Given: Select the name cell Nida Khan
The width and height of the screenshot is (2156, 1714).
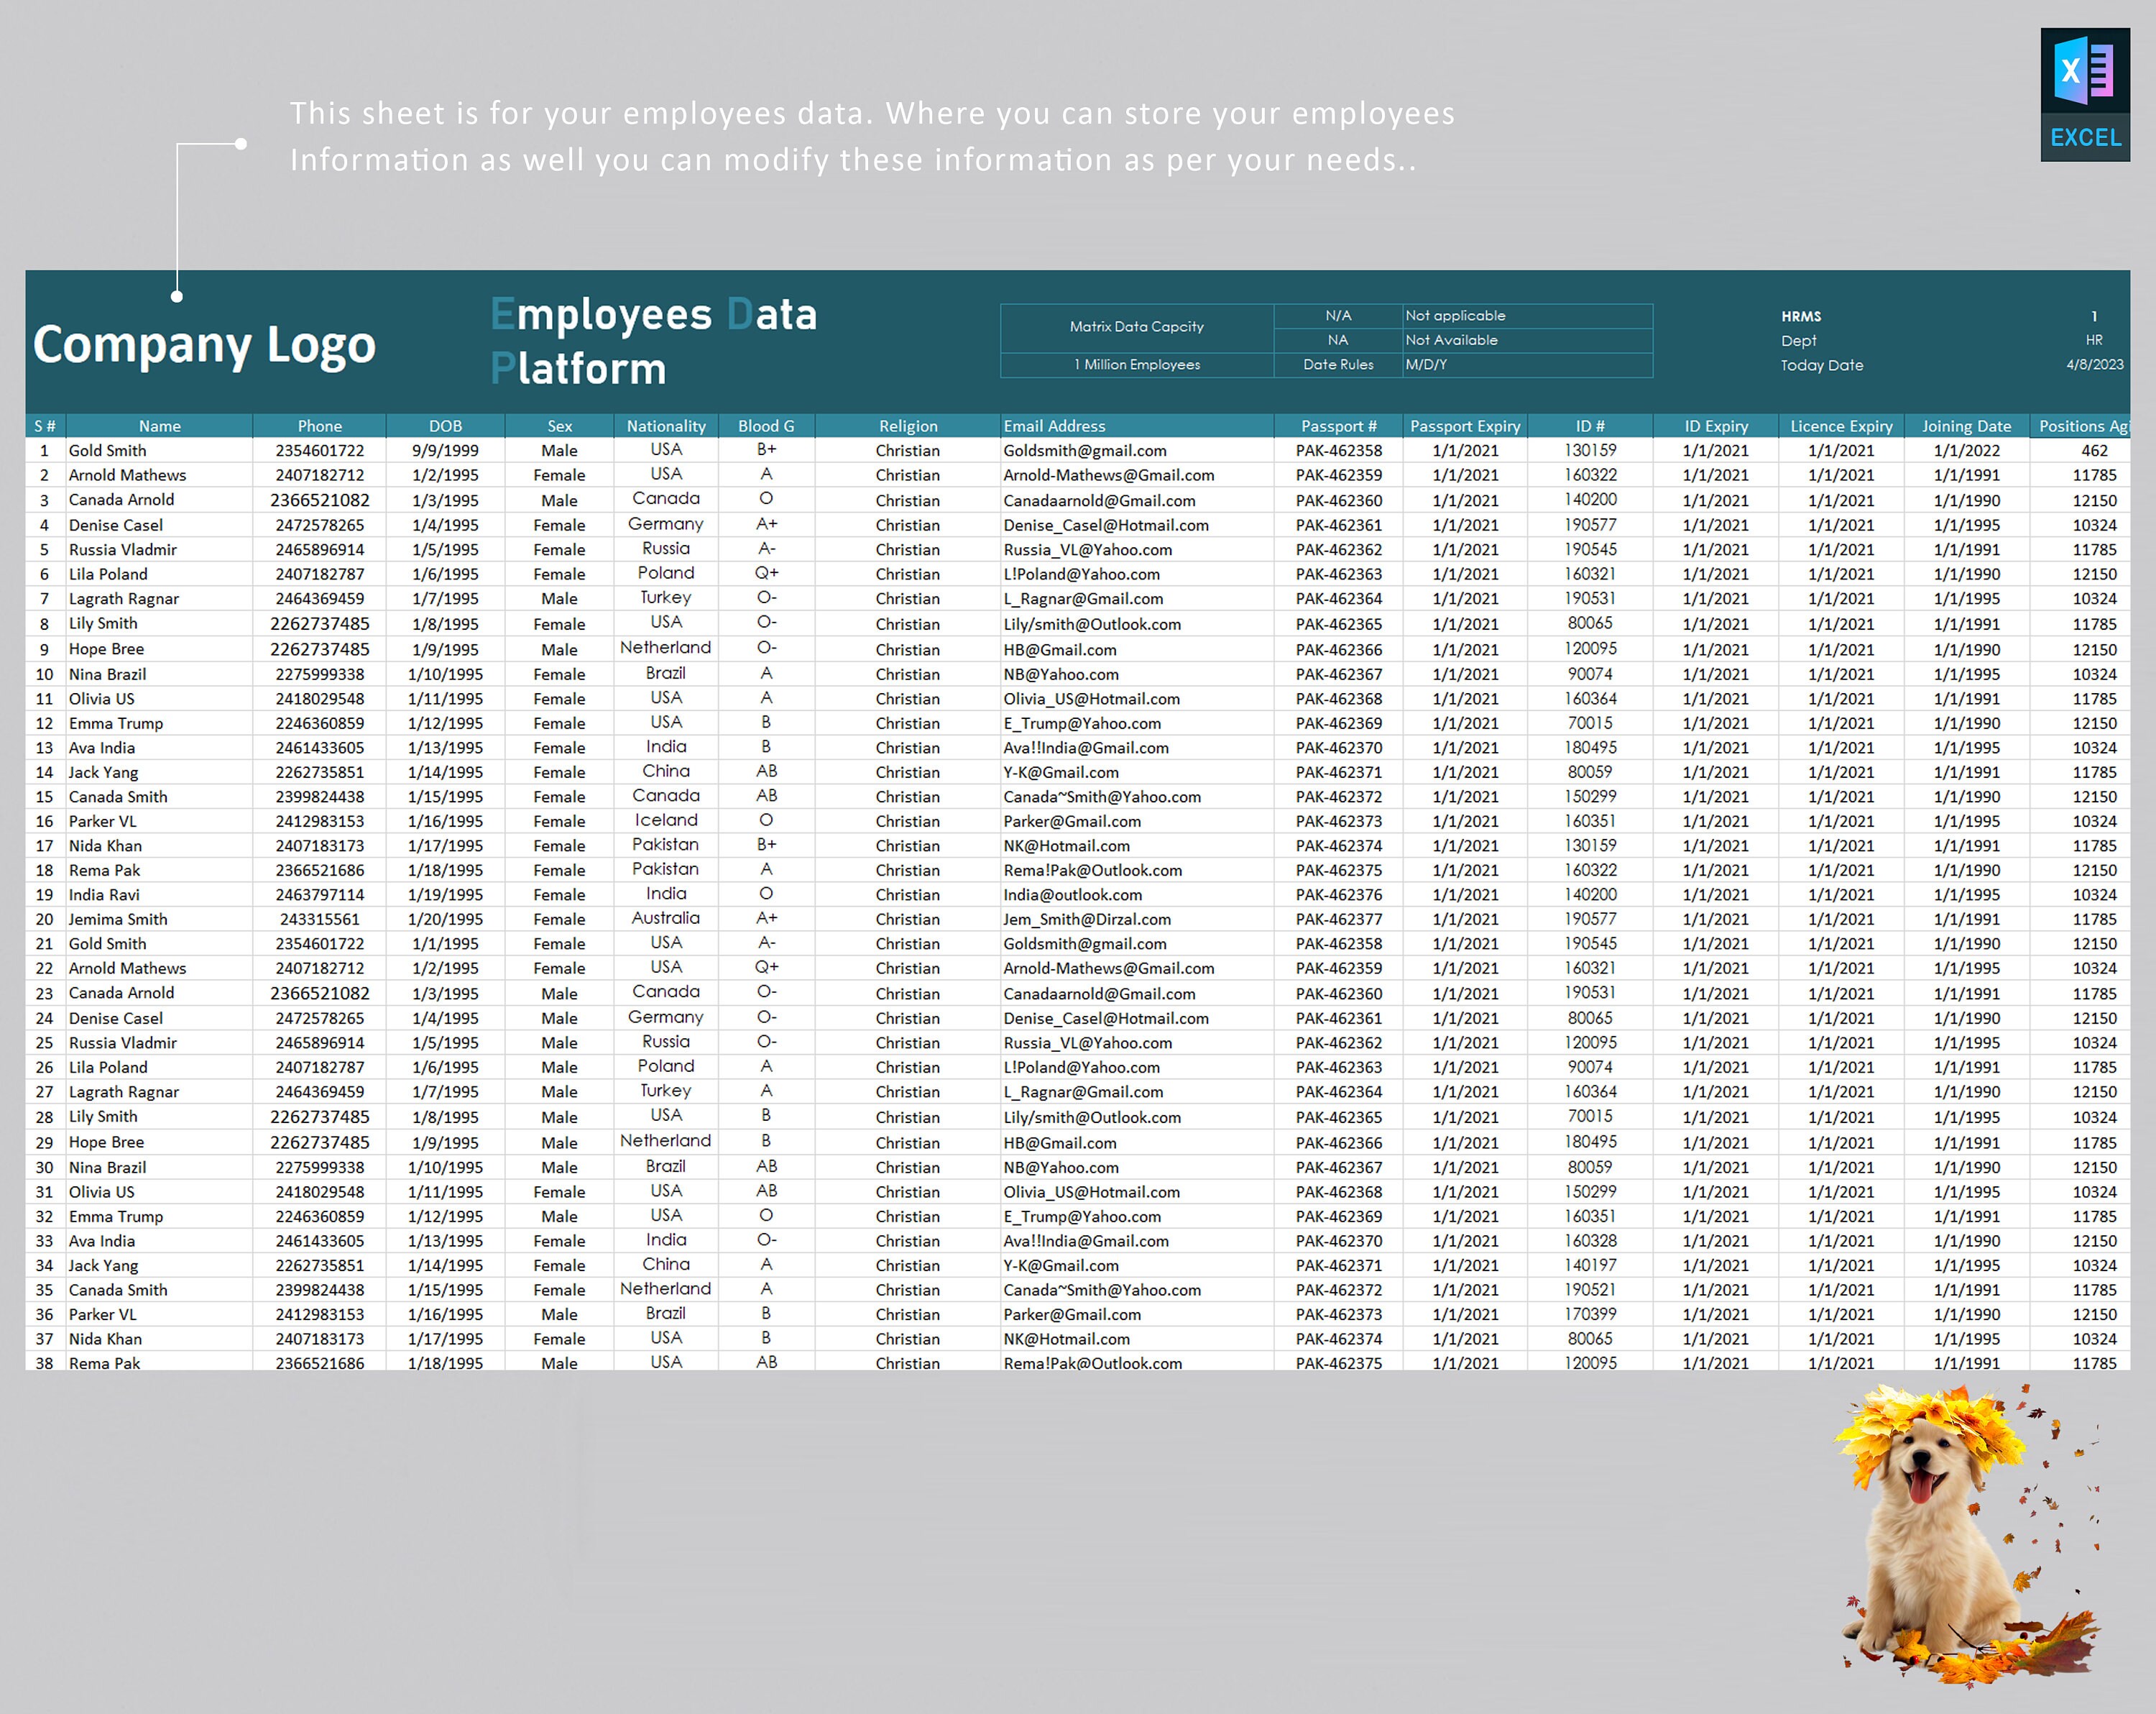Looking at the screenshot, I should tap(107, 845).
